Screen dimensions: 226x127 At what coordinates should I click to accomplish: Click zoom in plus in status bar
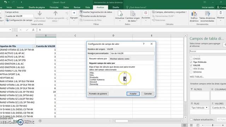pyautogui.click(x=223, y=125)
